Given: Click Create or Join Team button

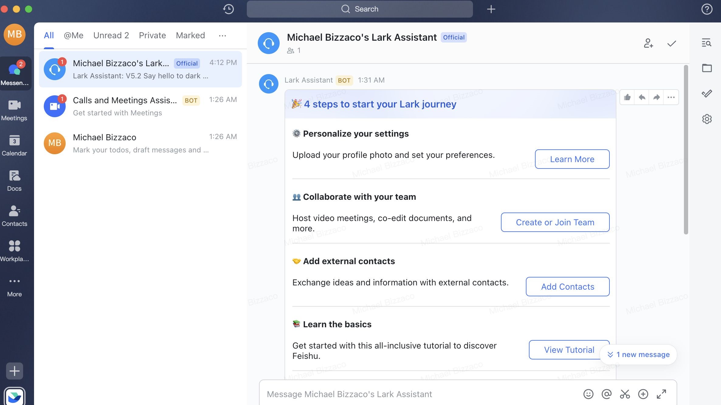Looking at the screenshot, I should click(555, 222).
